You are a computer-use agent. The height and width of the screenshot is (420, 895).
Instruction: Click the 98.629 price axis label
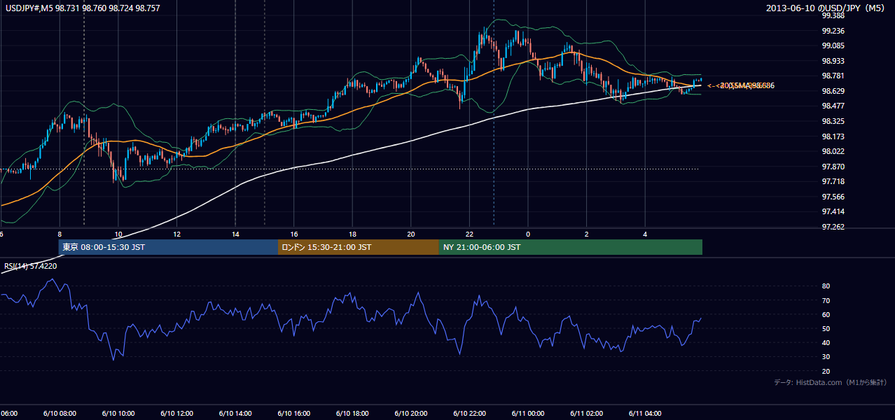(832, 91)
